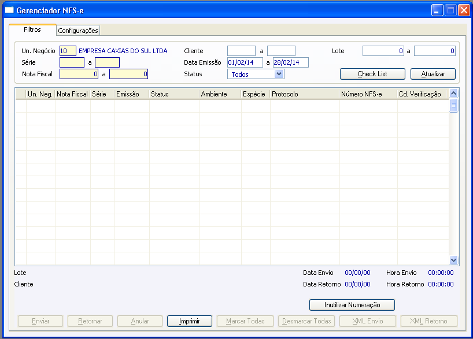Click the Check List button
The image size is (473, 339).
click(372, 74)
